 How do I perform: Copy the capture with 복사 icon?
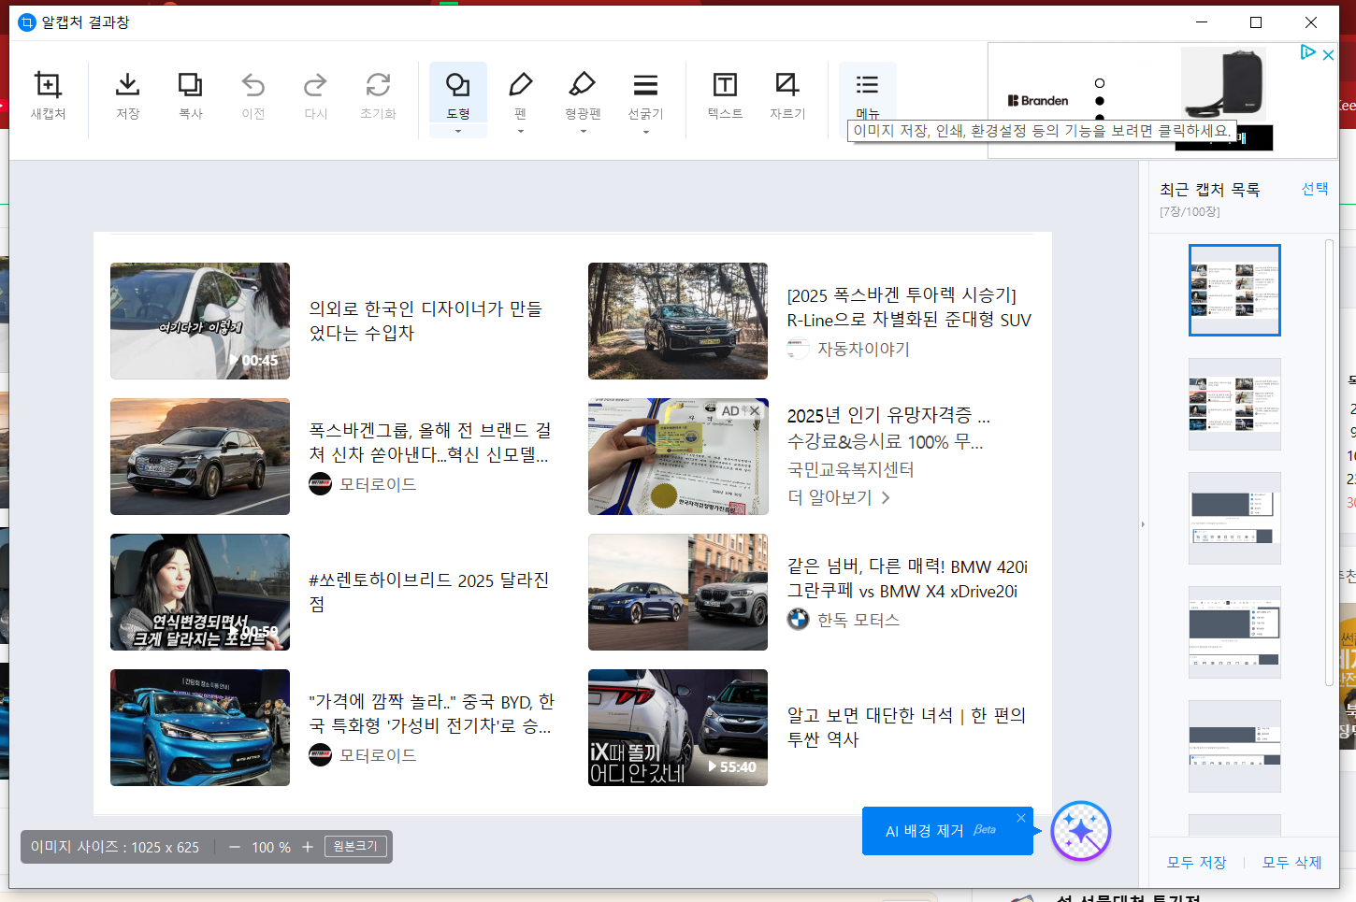[x=191, y=94]
